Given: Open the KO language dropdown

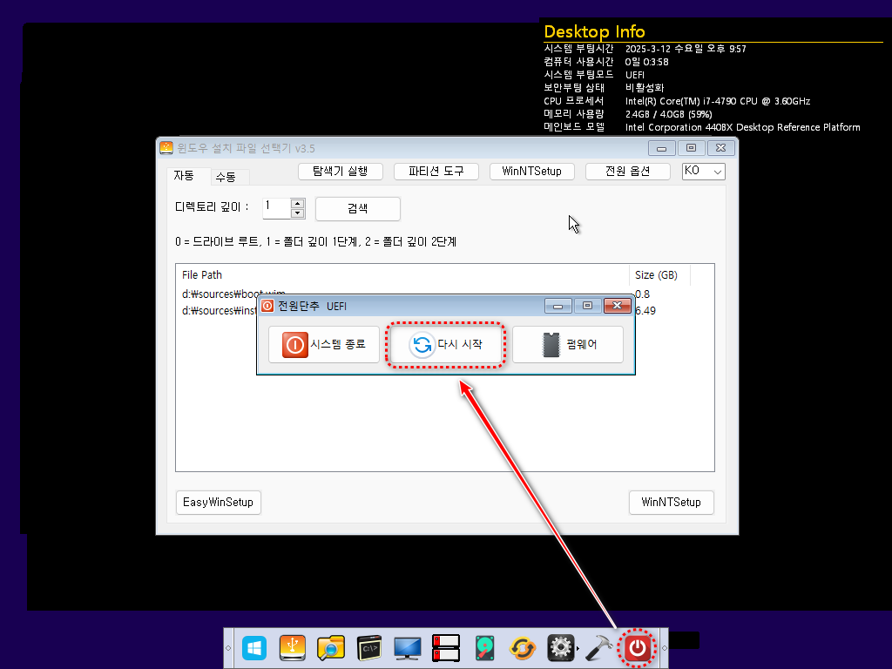Looking at the screenshot, I should 704,172.
